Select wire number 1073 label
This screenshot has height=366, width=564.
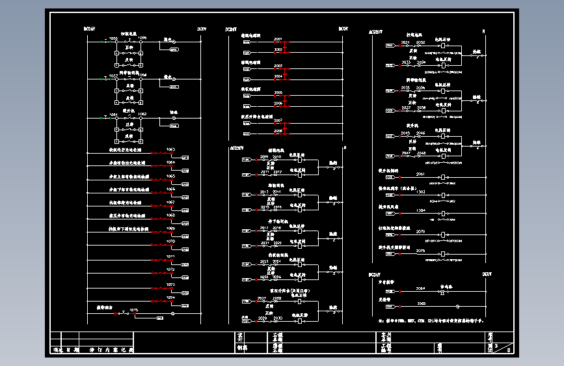170,285
